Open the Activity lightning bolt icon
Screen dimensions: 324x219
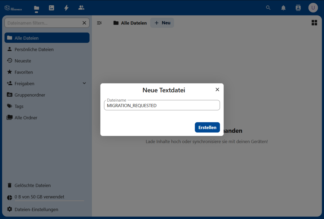pos(66,8)
